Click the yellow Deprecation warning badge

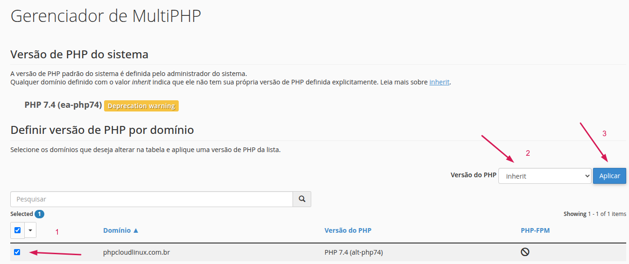141,106
